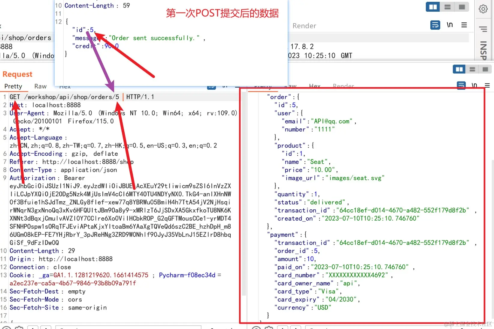494x329 pixels.
Task: Switch to Pretty tab in Request panel
Action: [13, 86]
